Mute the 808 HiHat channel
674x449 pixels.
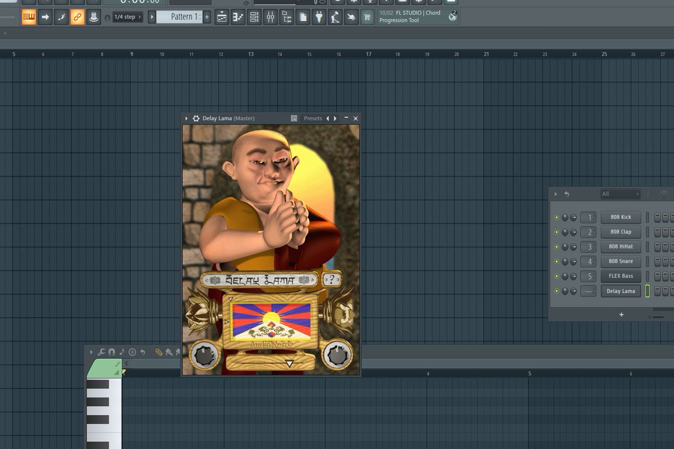click(557, 247)
